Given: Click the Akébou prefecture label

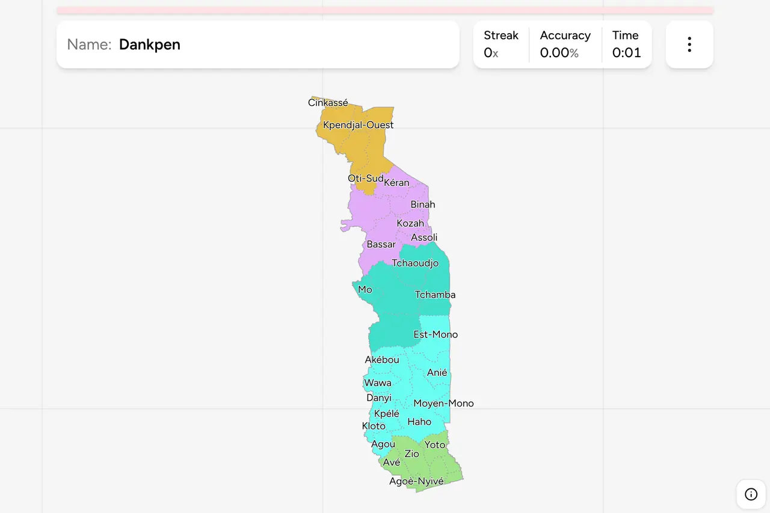Looking at the screenshot, I should [382, 360].
